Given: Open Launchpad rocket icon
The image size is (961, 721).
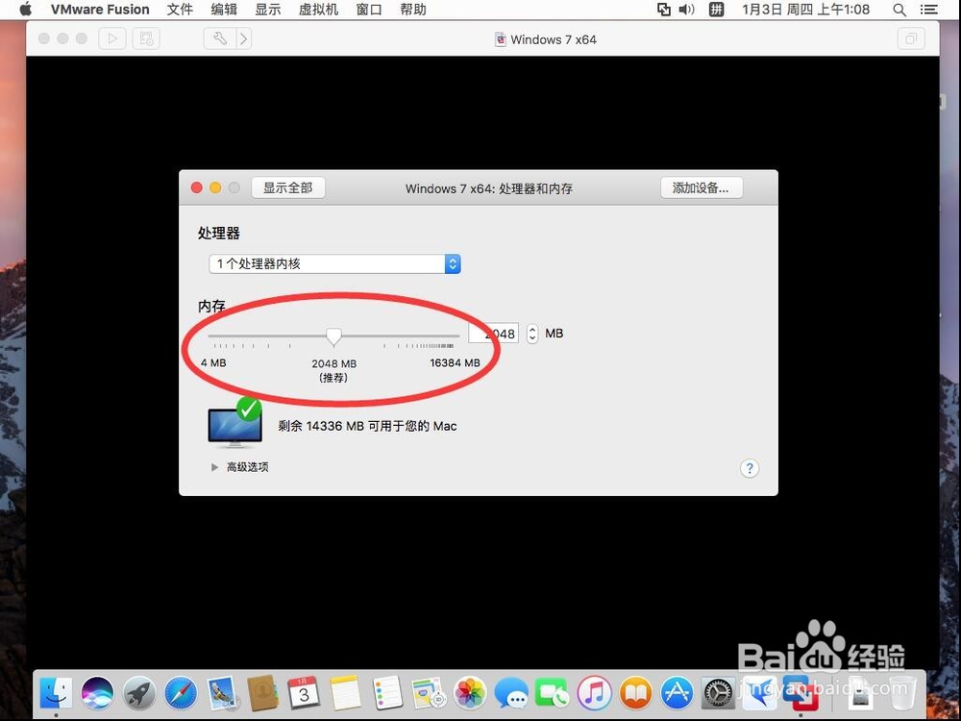Looking at the screenshot, I should click(x=139, y=693).
